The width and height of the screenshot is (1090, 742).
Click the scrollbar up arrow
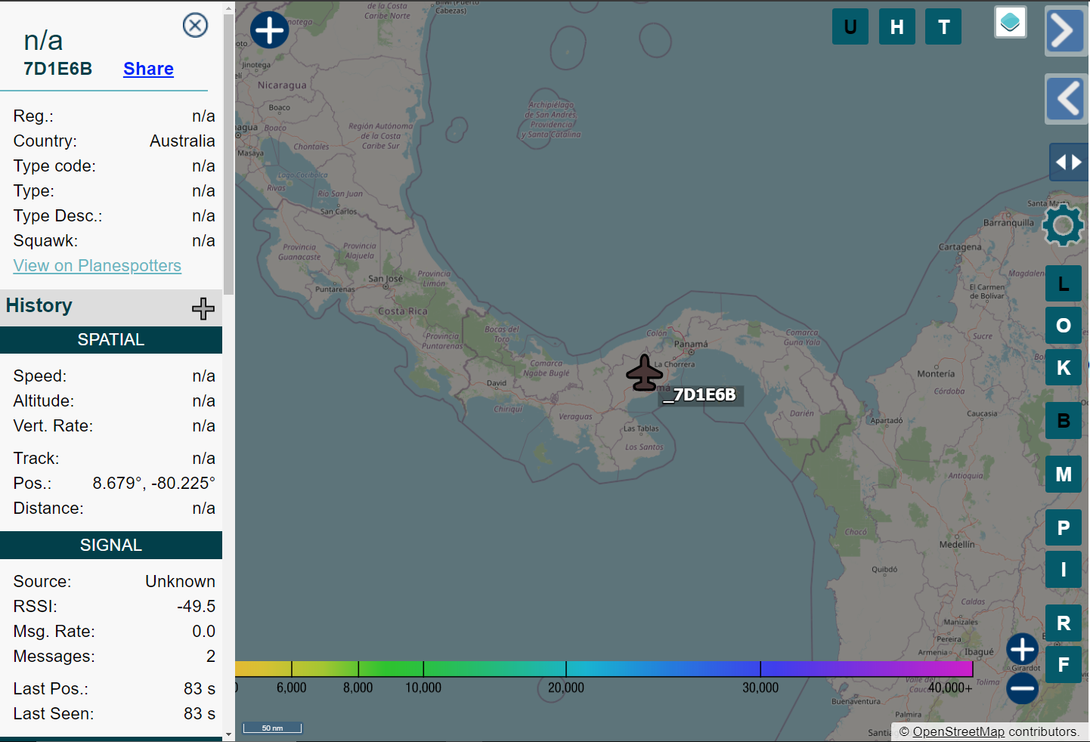click(228, 8)
